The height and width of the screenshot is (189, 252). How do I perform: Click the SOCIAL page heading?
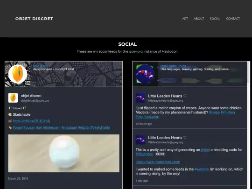pyautogui.click(x=127, y=44)
